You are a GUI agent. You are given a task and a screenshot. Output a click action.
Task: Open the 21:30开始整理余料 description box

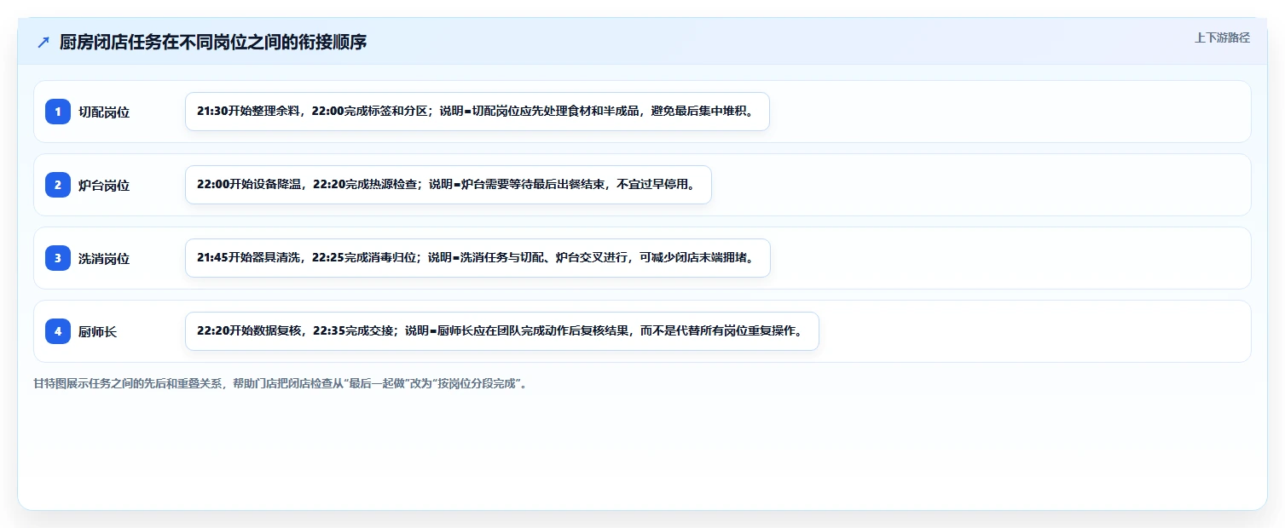click(478, 112)
